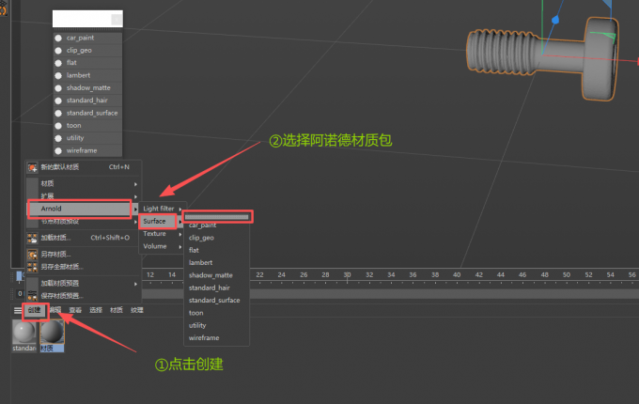Choose standard_surface from the Surface submenu

pos(214,300)
